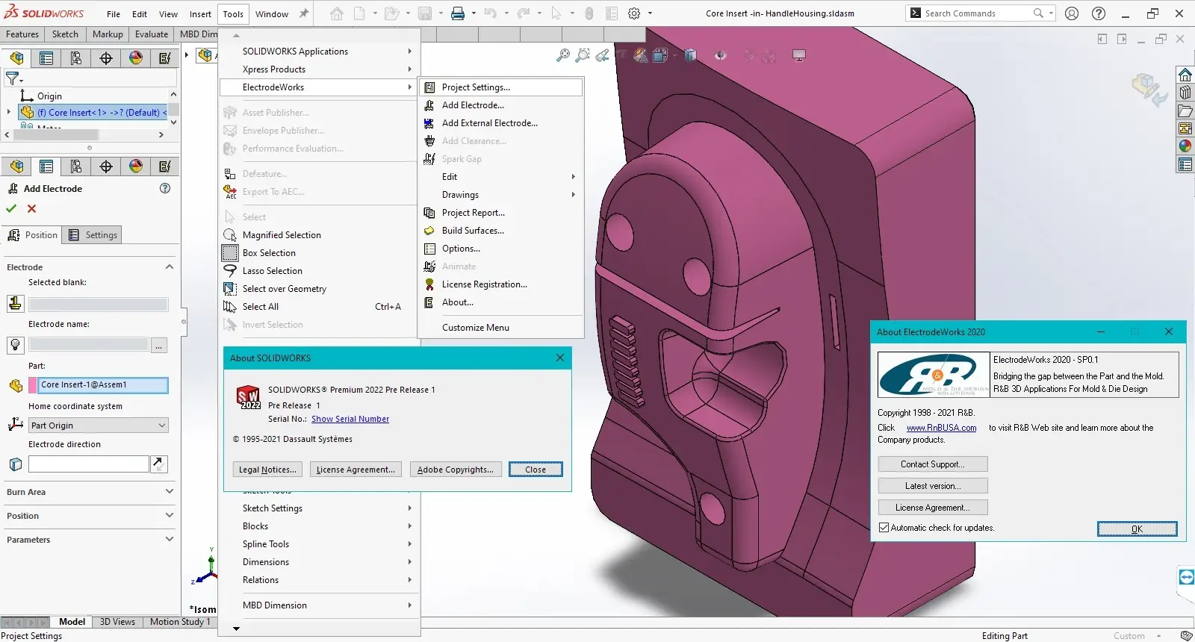Click the Zoom to Area icon in viewport
Screen dimensions: 1195x642
pos(583,55)
